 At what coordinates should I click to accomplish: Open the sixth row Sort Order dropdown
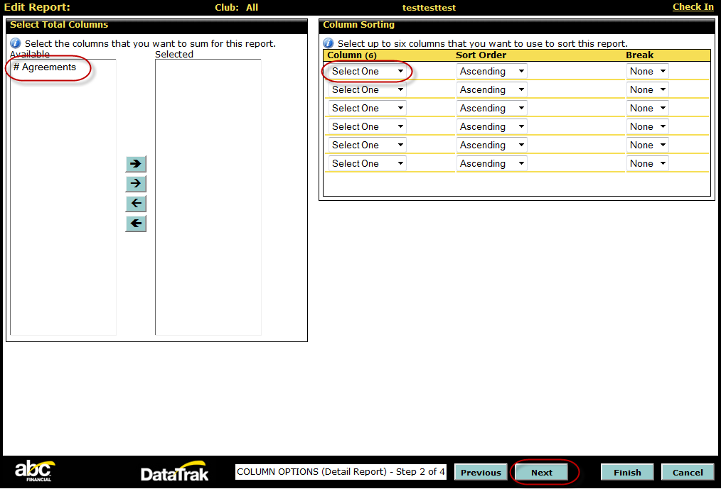(x=491, y=164)
